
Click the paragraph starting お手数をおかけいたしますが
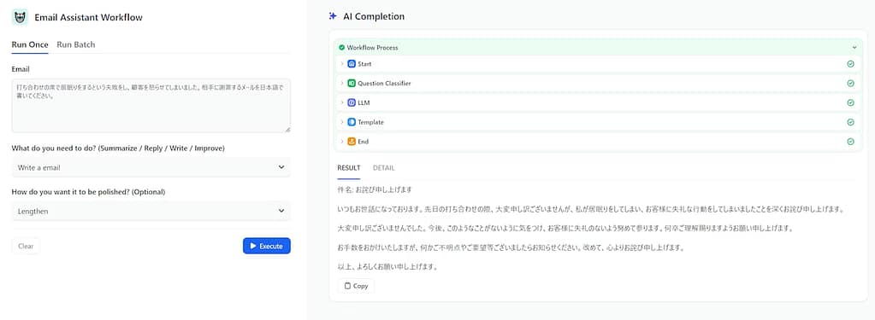[511, 247]
